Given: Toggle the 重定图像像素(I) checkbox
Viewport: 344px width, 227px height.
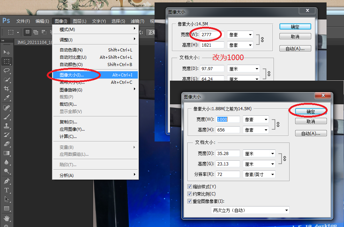Looking at the screenshot, I should pyautogui.click(x=189, y=201).
